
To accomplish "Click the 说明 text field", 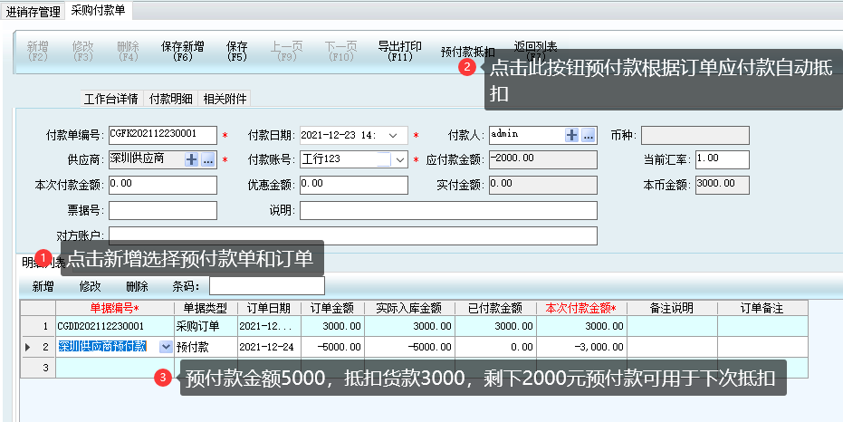I will tap(447, 210).
